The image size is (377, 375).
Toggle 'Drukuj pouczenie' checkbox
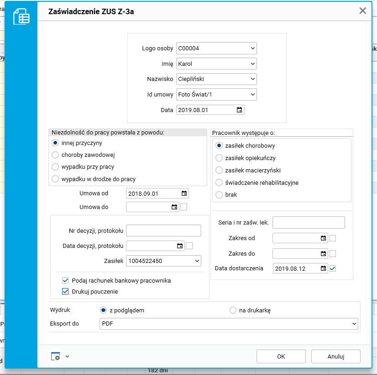coord(65,291)
